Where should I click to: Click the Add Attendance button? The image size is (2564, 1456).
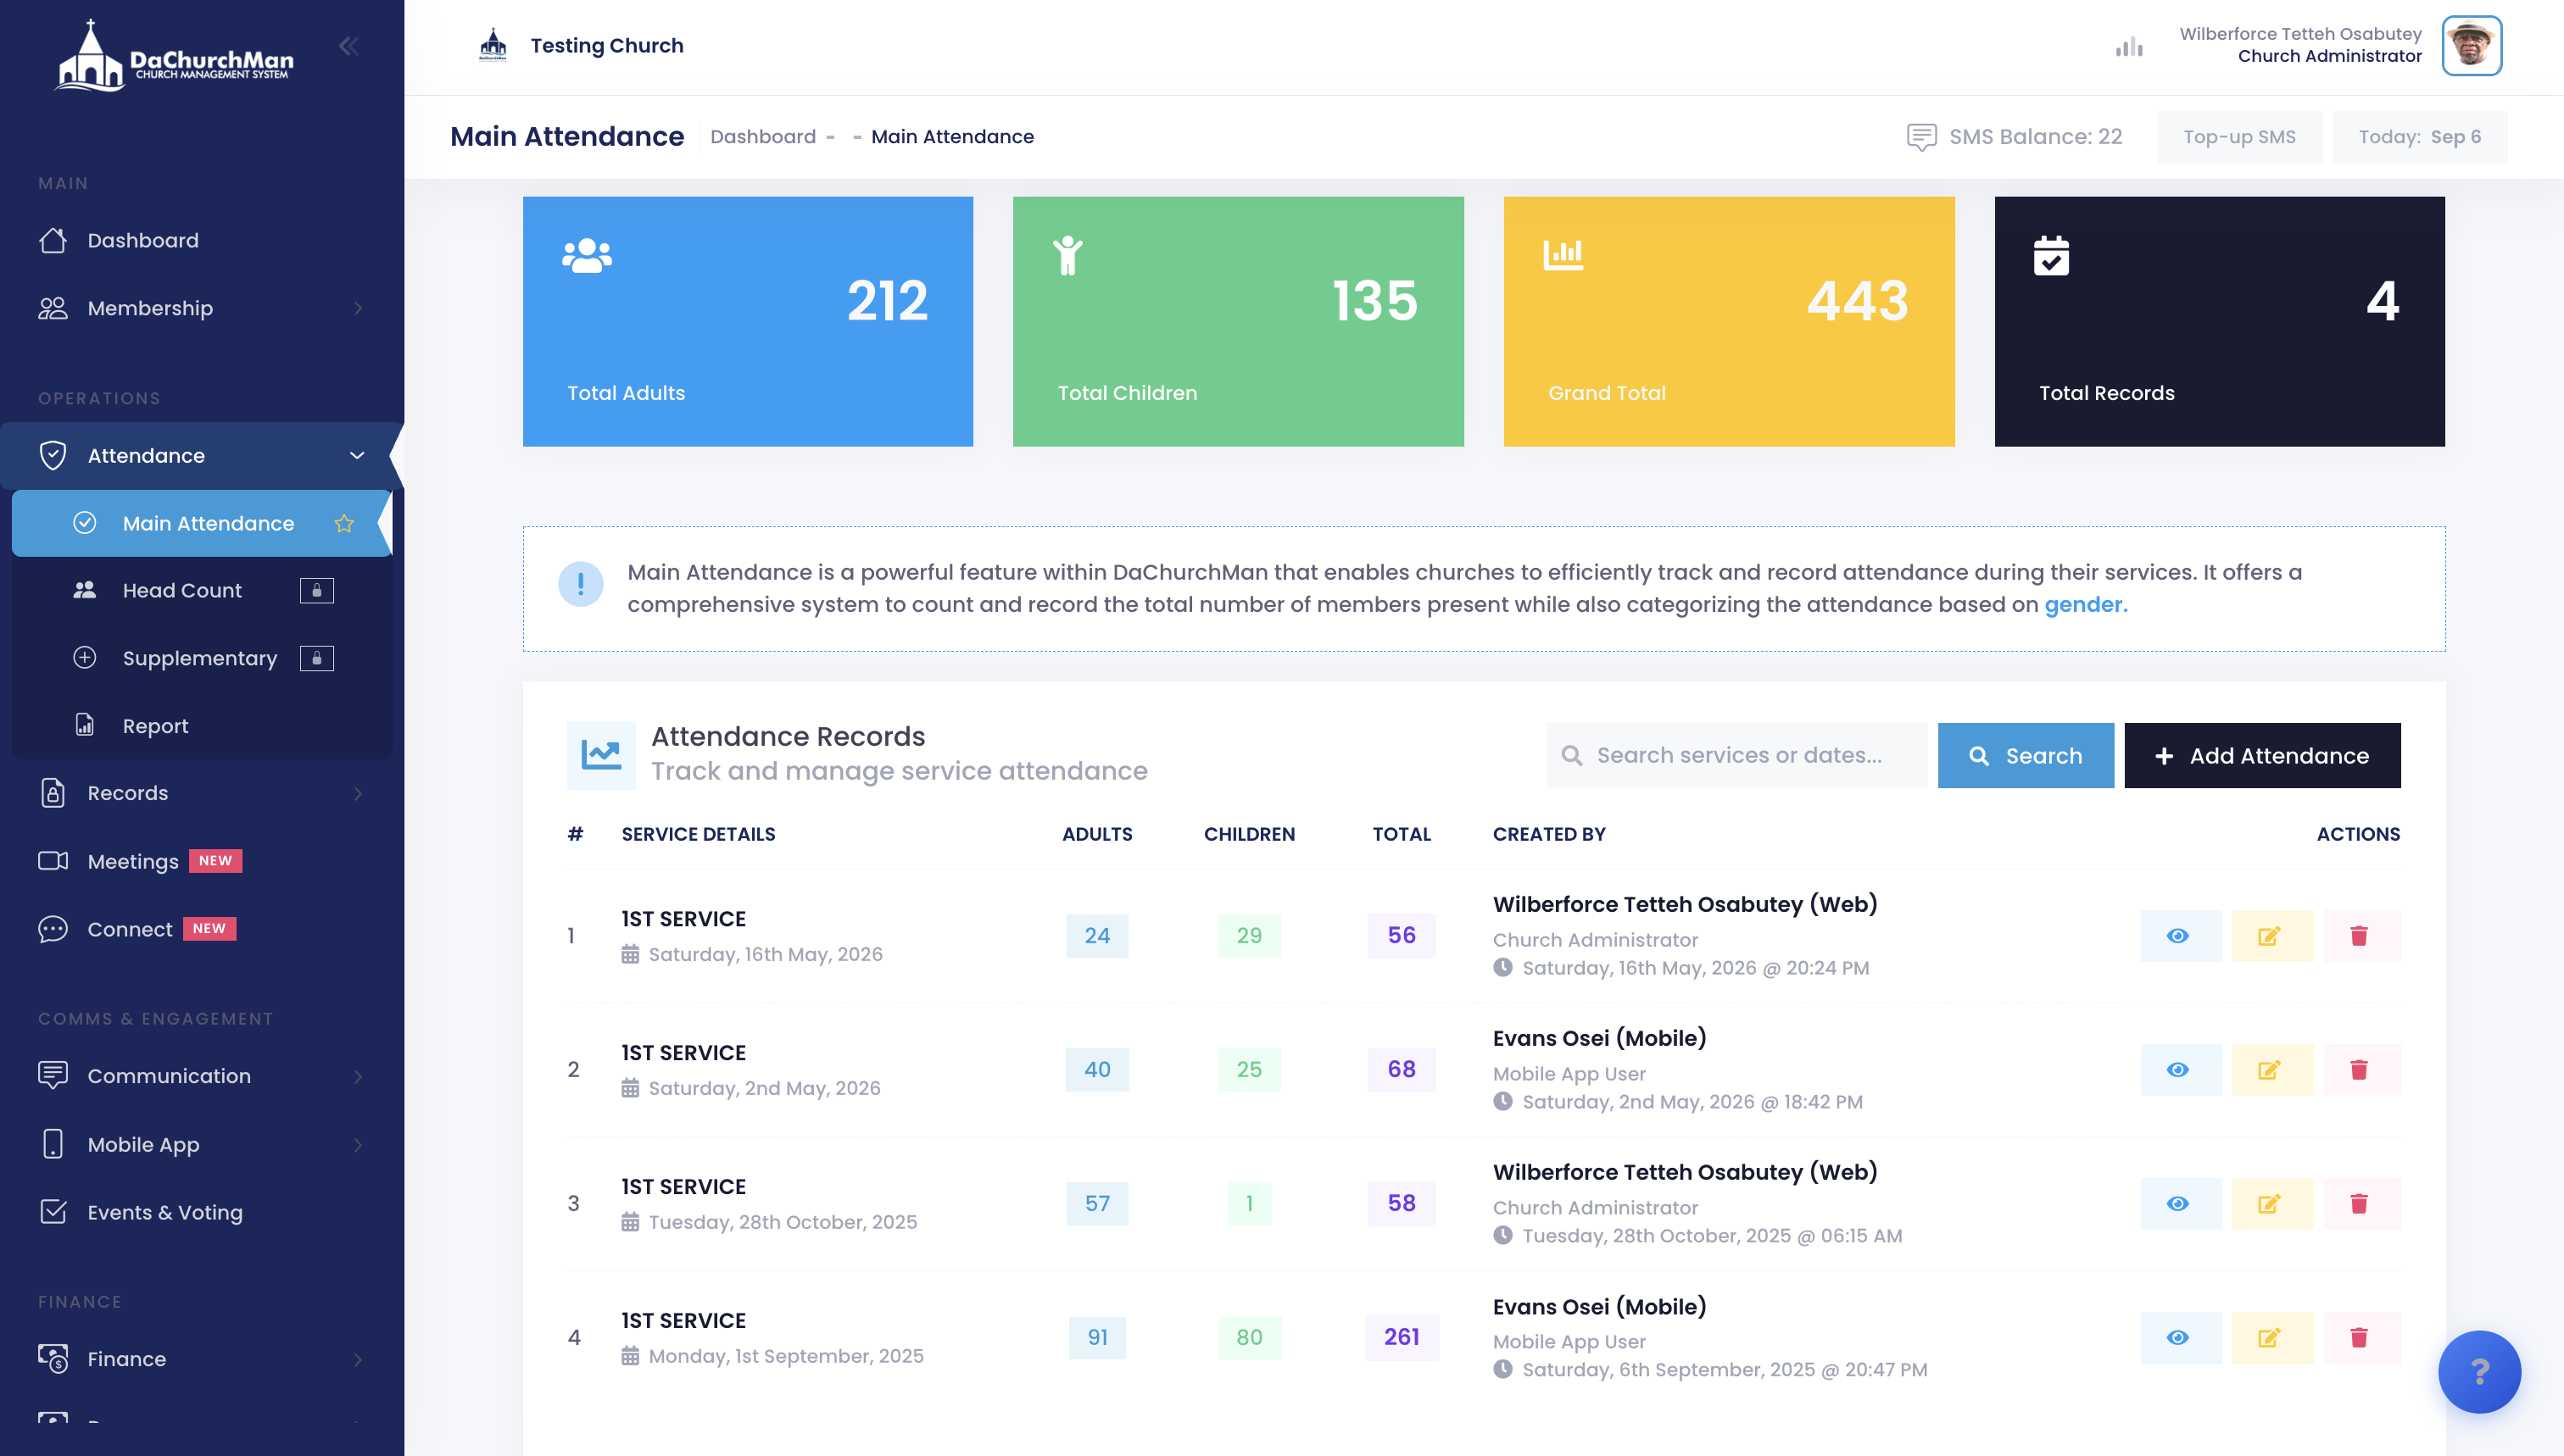click(x=2262, y=756)
